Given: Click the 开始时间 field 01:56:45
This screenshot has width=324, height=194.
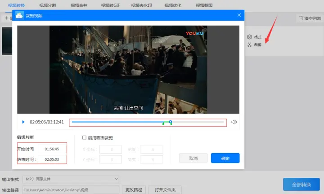Looking at the screenshot, I should tap(52, 149).
